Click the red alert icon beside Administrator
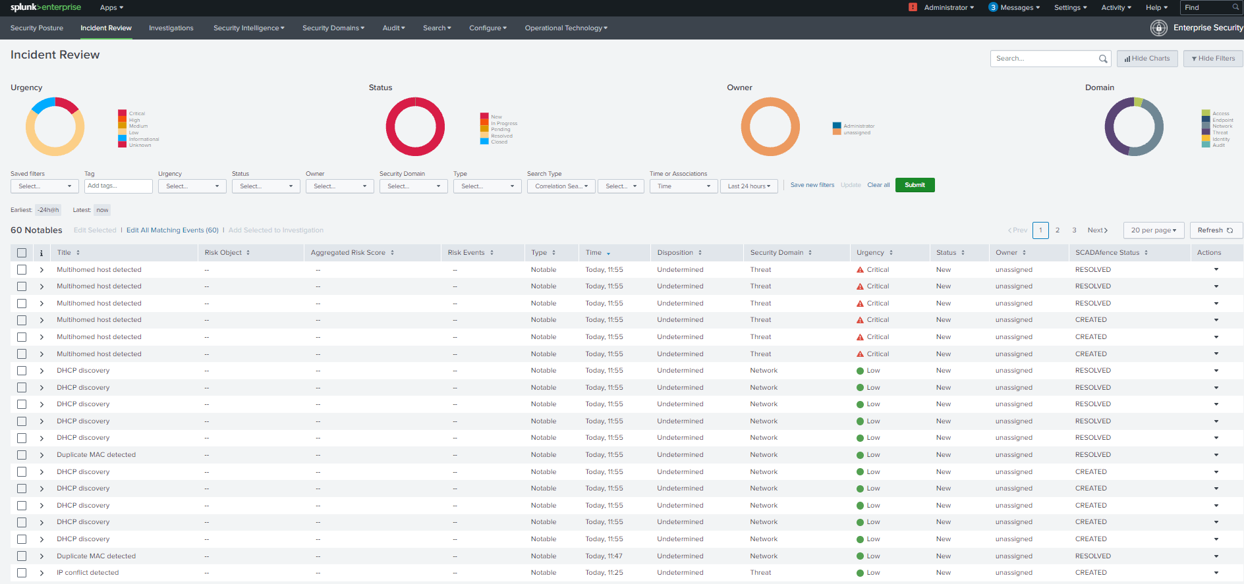Image resolution: width=1244 pixels, height=584 pixels. (x=913, y=7)
